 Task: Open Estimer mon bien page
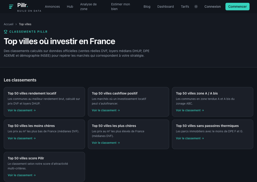point(120,6)
